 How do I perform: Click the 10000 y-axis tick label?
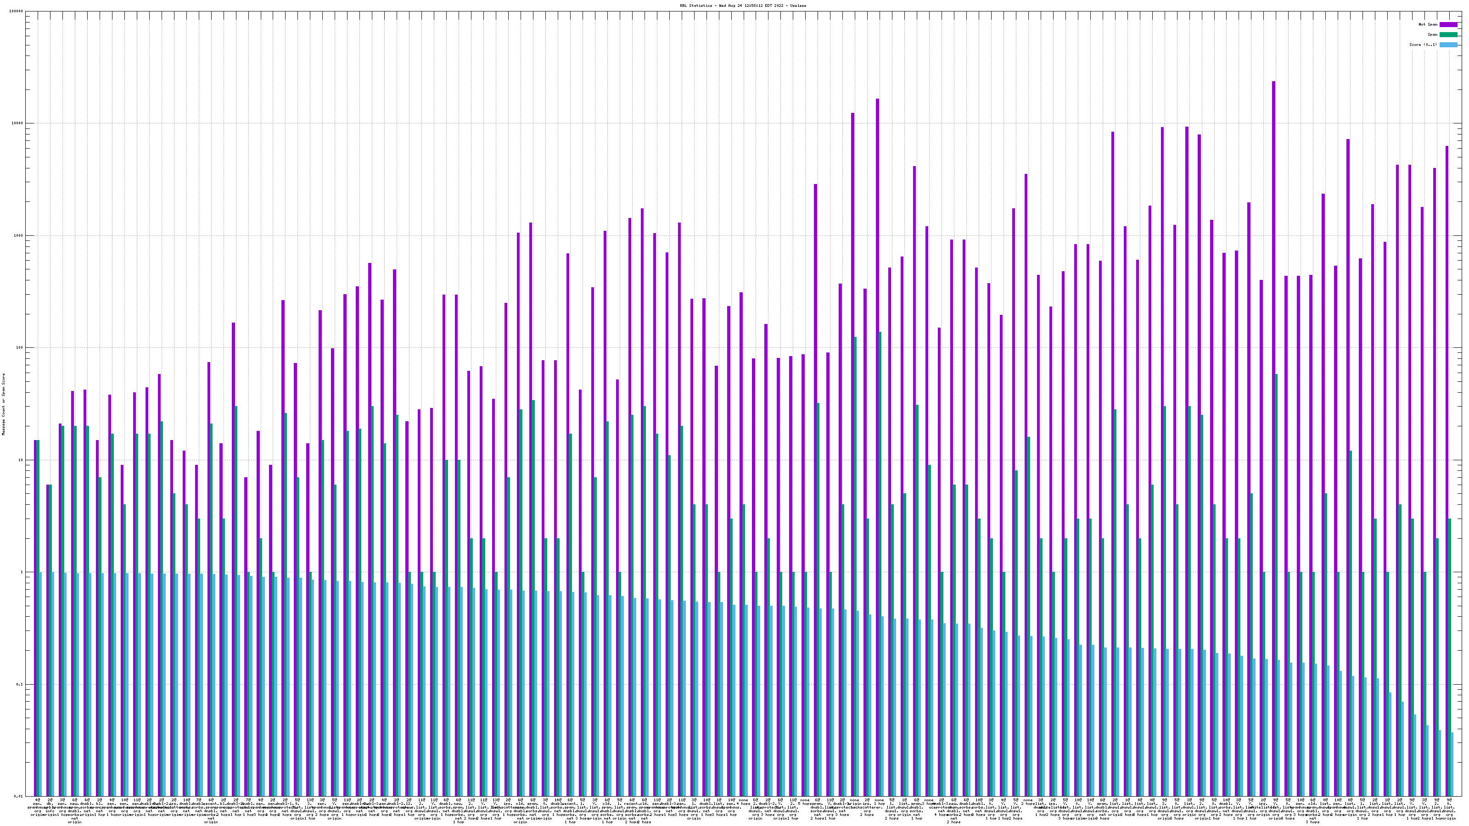18,124
